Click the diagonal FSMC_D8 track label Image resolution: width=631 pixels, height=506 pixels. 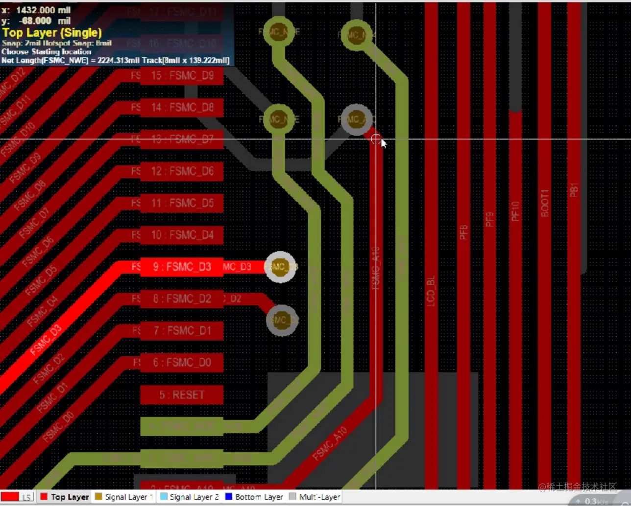click(30, 196)
